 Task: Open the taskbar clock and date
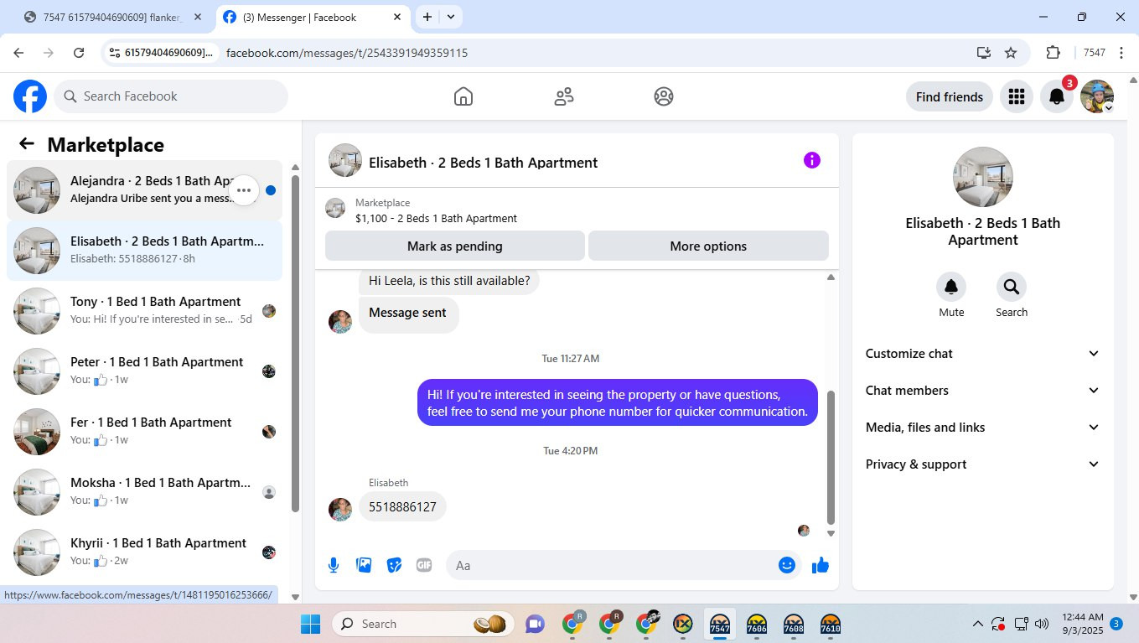(x=1082, y=624)
